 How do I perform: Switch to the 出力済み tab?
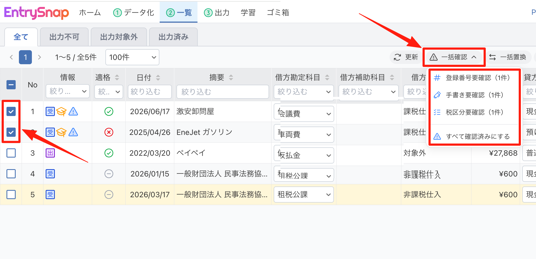click(x=173, y=37)
